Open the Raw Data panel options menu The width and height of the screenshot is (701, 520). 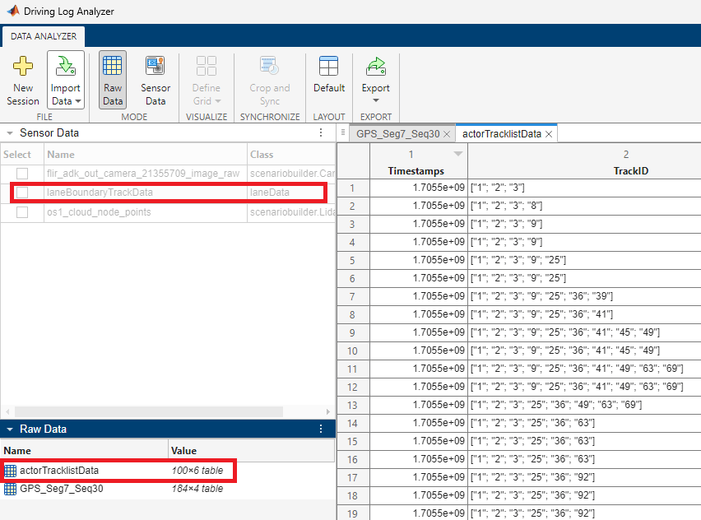point(321,428)
